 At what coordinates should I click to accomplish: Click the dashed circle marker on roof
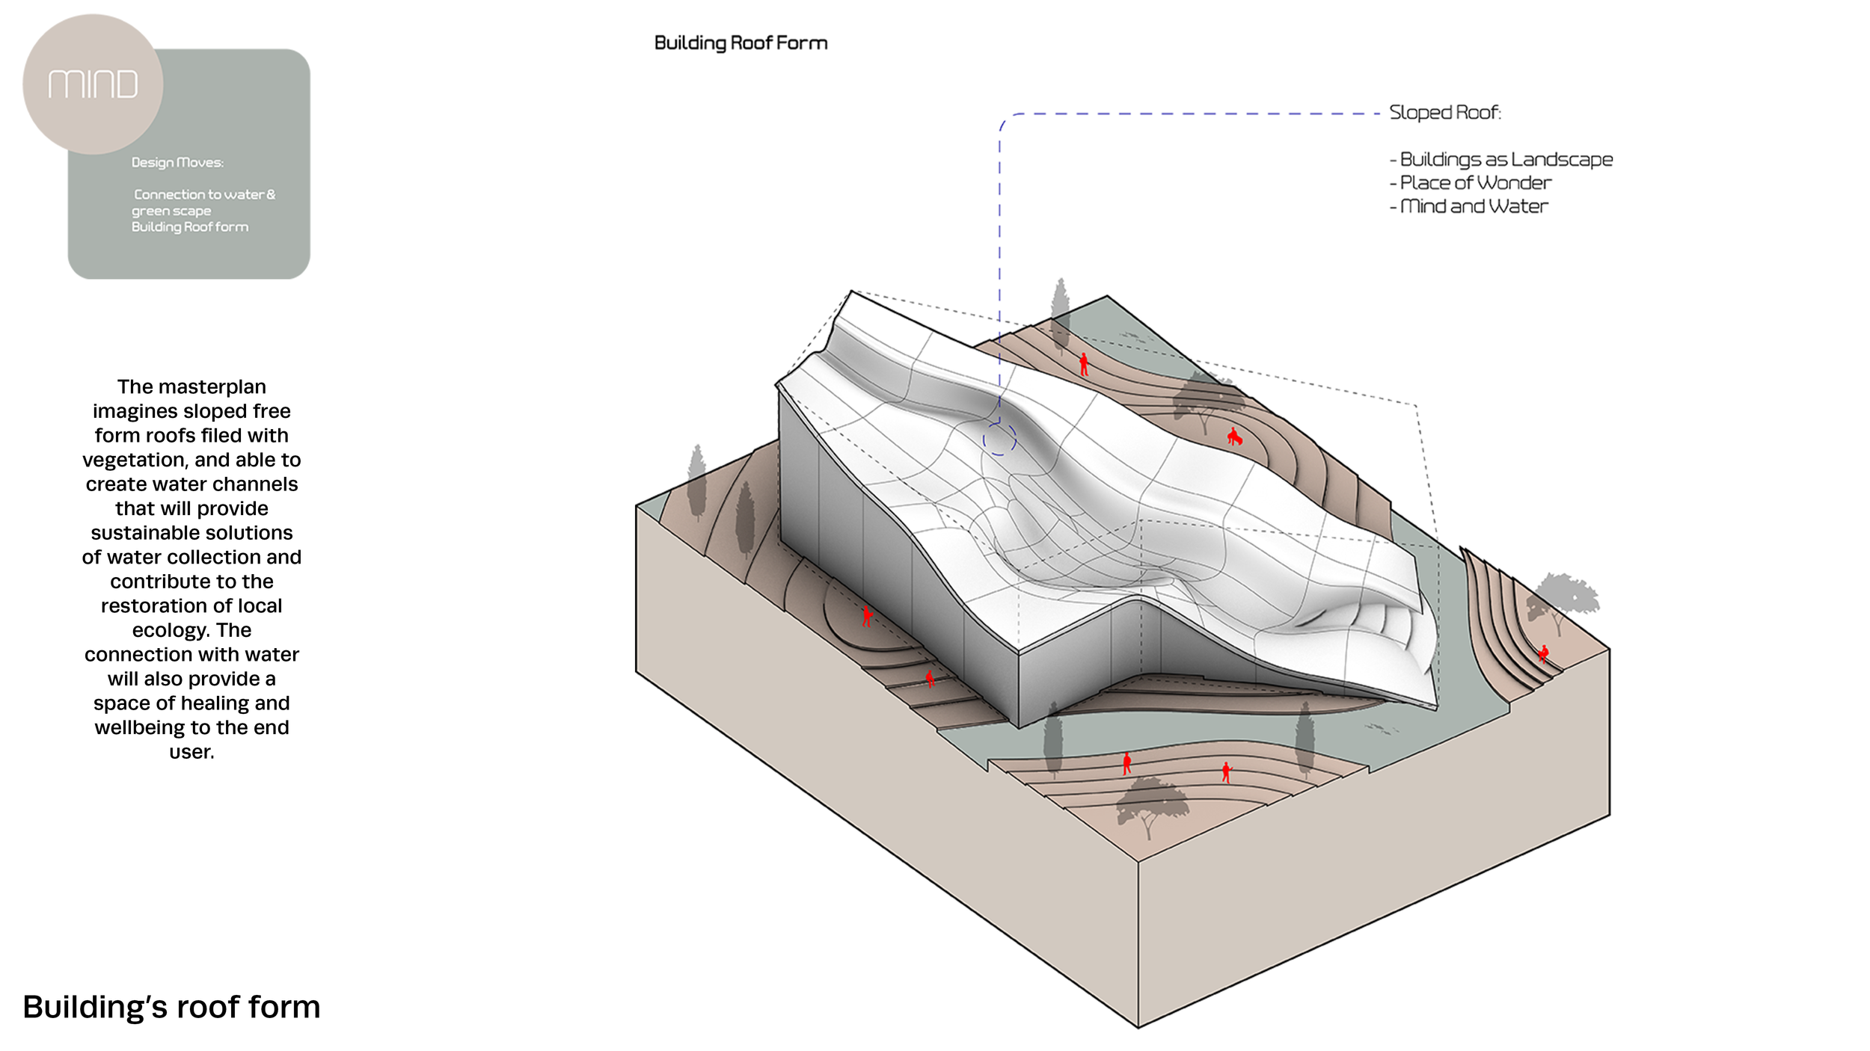(x=999, y=440)
